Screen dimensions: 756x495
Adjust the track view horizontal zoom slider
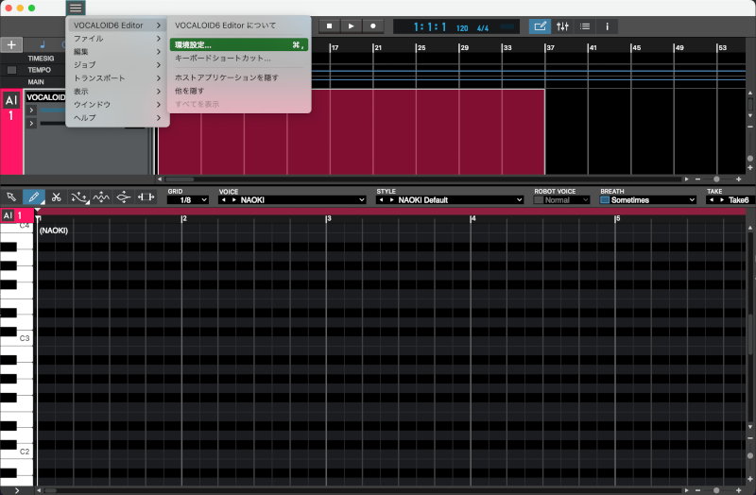717,179
